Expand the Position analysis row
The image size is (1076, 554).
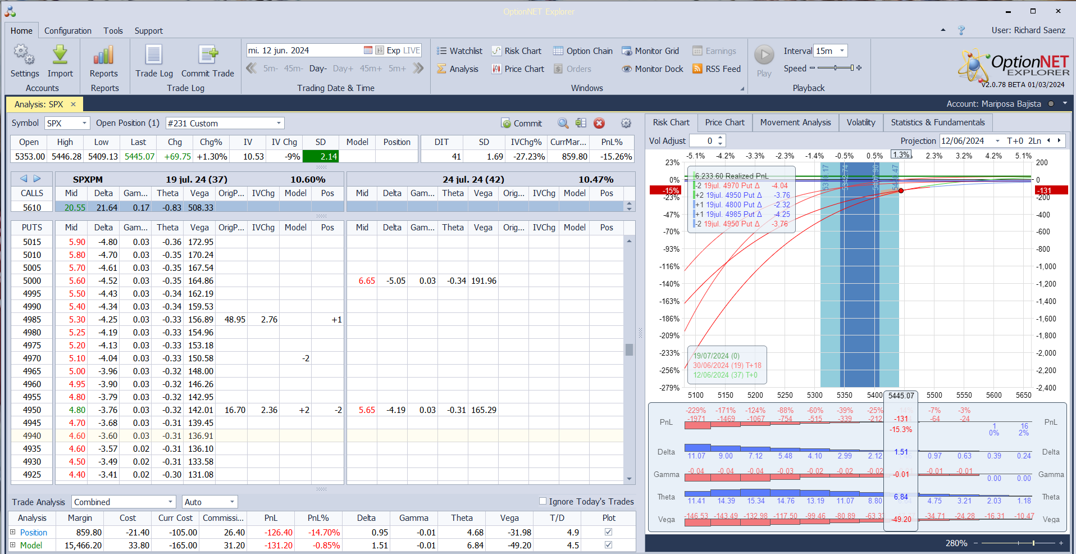[13, 532]
